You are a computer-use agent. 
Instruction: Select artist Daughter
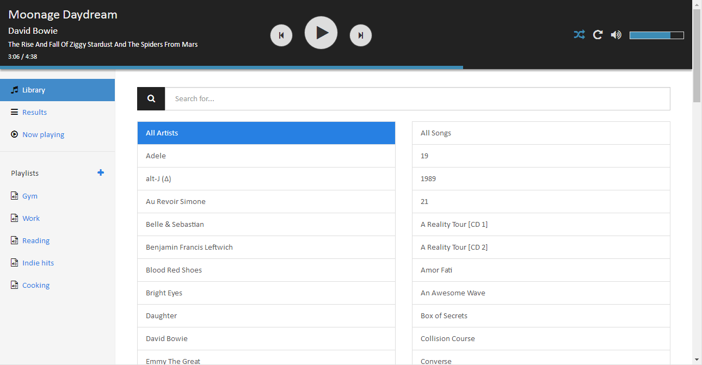point(266,315)
